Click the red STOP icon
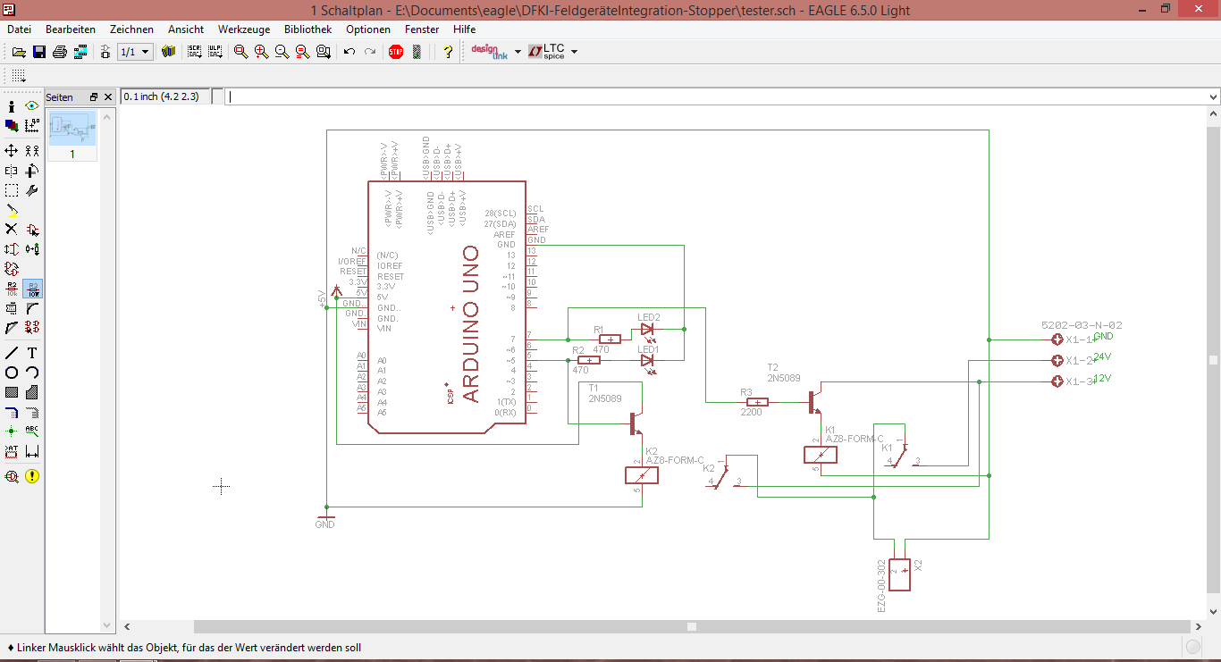Screen dimensions: 1221x662 [x=396, y=52]
